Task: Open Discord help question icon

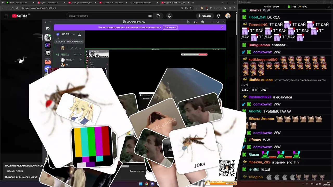Action: [x=203, y=22]
